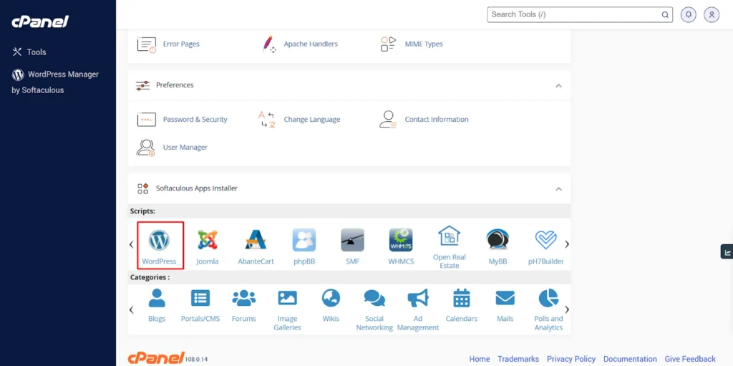Open the Documentation footer link
Image resolution: width=733 pixels, height=366 pixels.
pyautogui.click(x=630, y=359)
